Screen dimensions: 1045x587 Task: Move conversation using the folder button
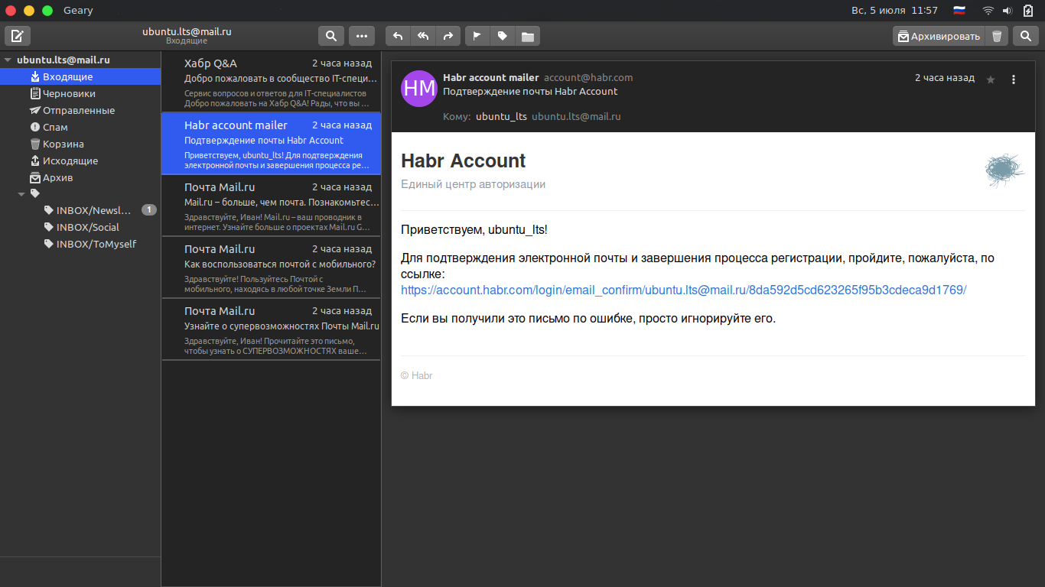pos(527,36)
